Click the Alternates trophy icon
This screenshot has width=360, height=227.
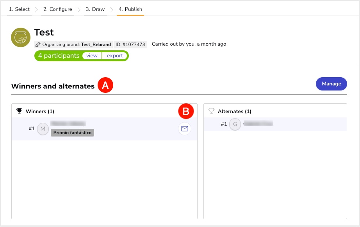tap(212, 111)
